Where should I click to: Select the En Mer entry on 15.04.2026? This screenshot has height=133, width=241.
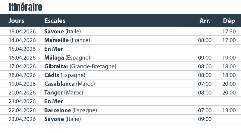point(53,49)
